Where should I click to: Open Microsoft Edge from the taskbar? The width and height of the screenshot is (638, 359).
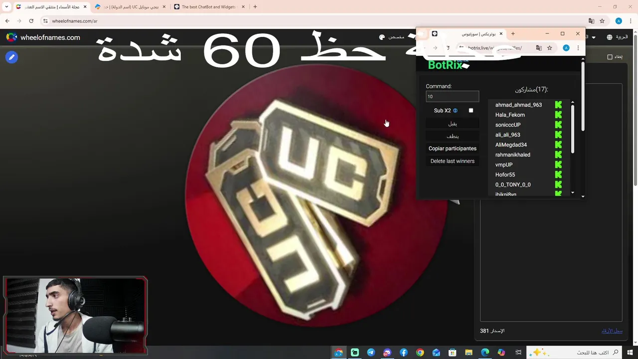[485, 353]
